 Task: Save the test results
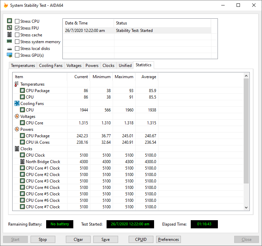coord(106,240)
